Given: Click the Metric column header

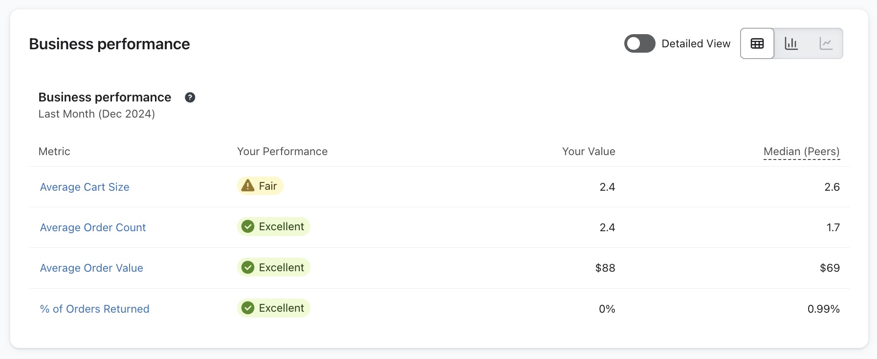Looking at the screenshot, I should pos(54,152).
